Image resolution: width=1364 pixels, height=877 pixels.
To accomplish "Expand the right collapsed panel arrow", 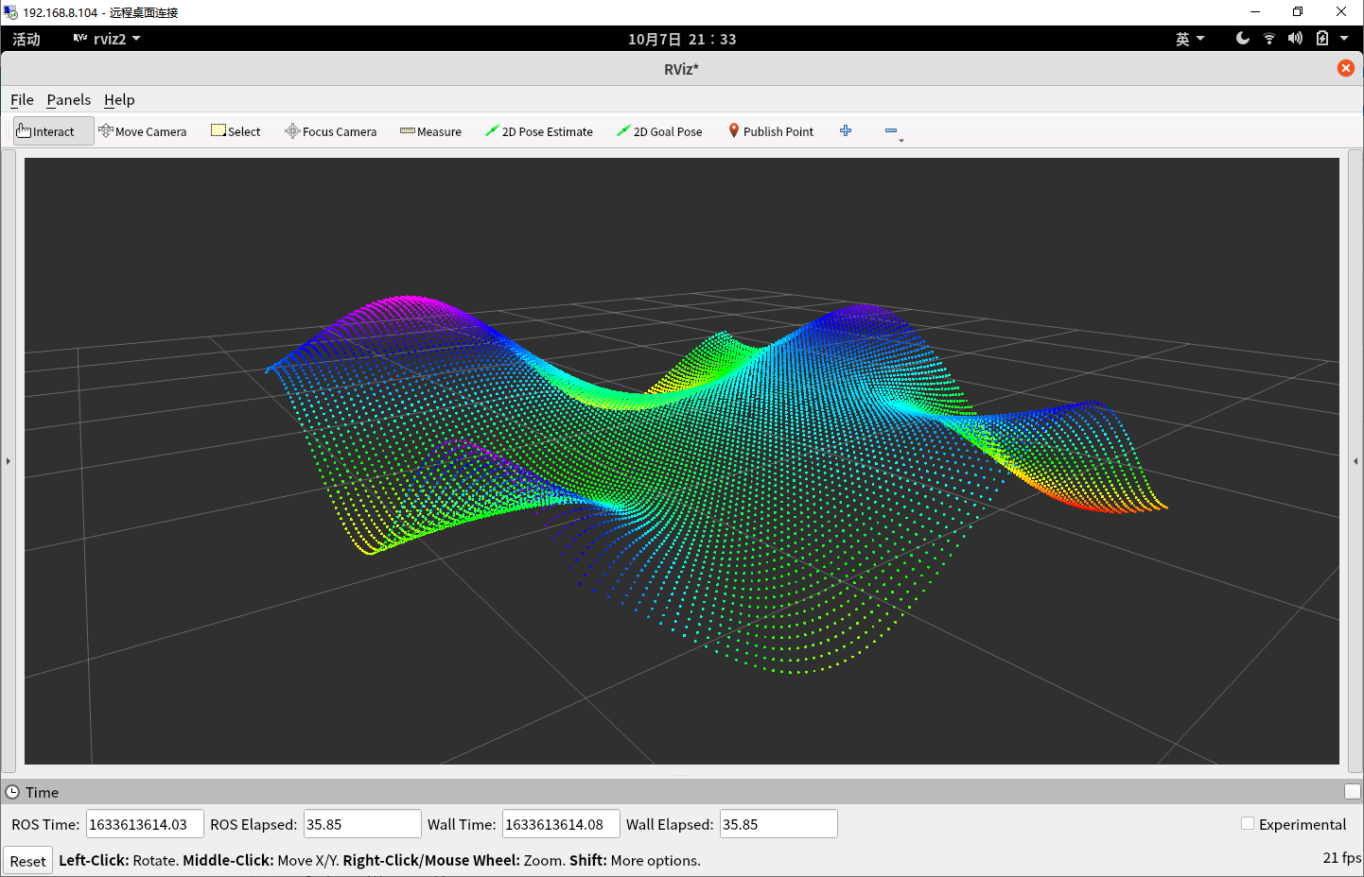I will [x=1355, y=461].
